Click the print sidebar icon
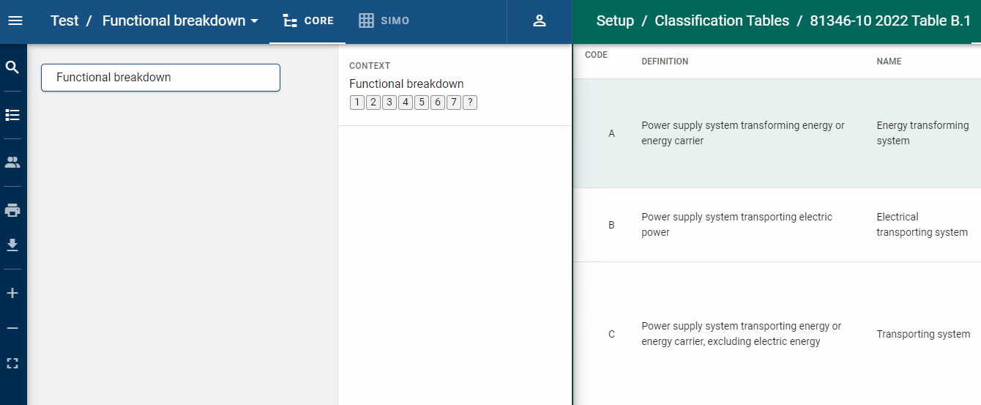This screenshot has height=405, width=981. click(x=12, y=210)
